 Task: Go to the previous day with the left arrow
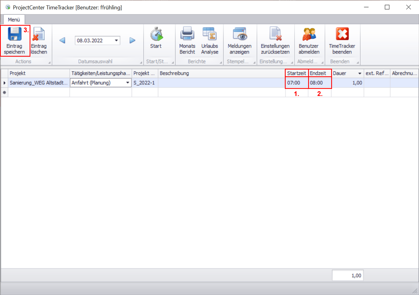[x=62, y=40]
